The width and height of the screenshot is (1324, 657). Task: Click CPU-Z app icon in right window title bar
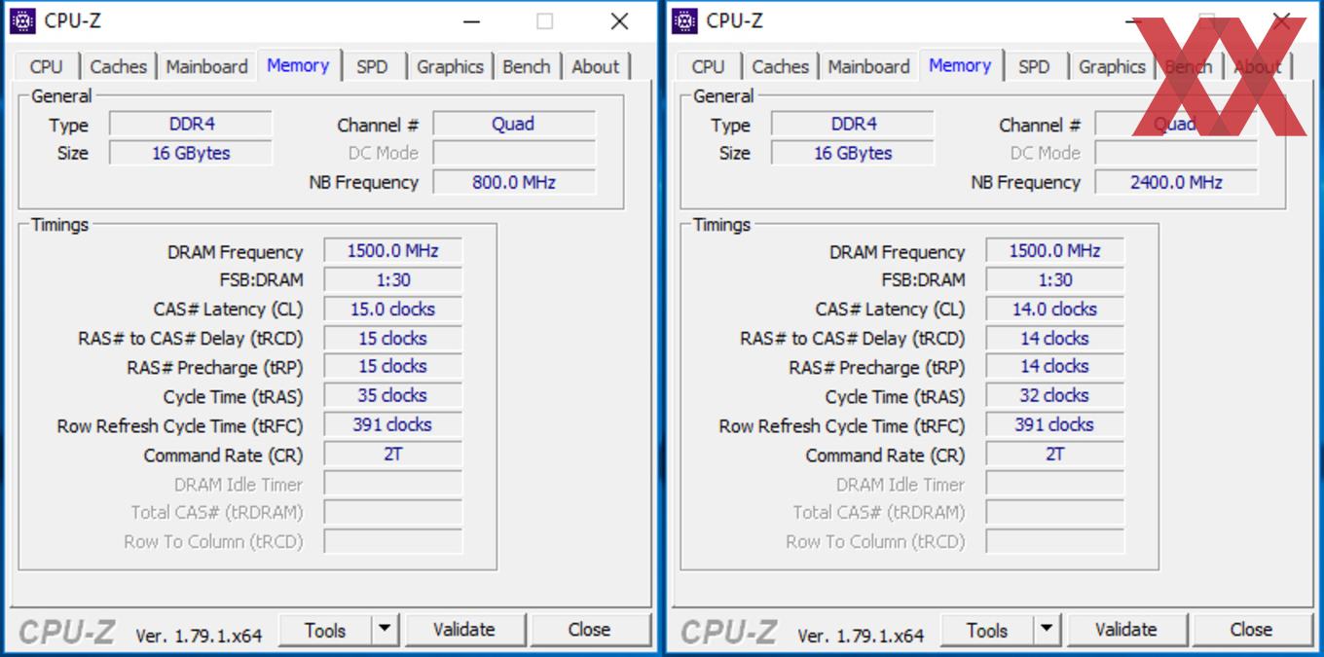(x=684, y=20)
